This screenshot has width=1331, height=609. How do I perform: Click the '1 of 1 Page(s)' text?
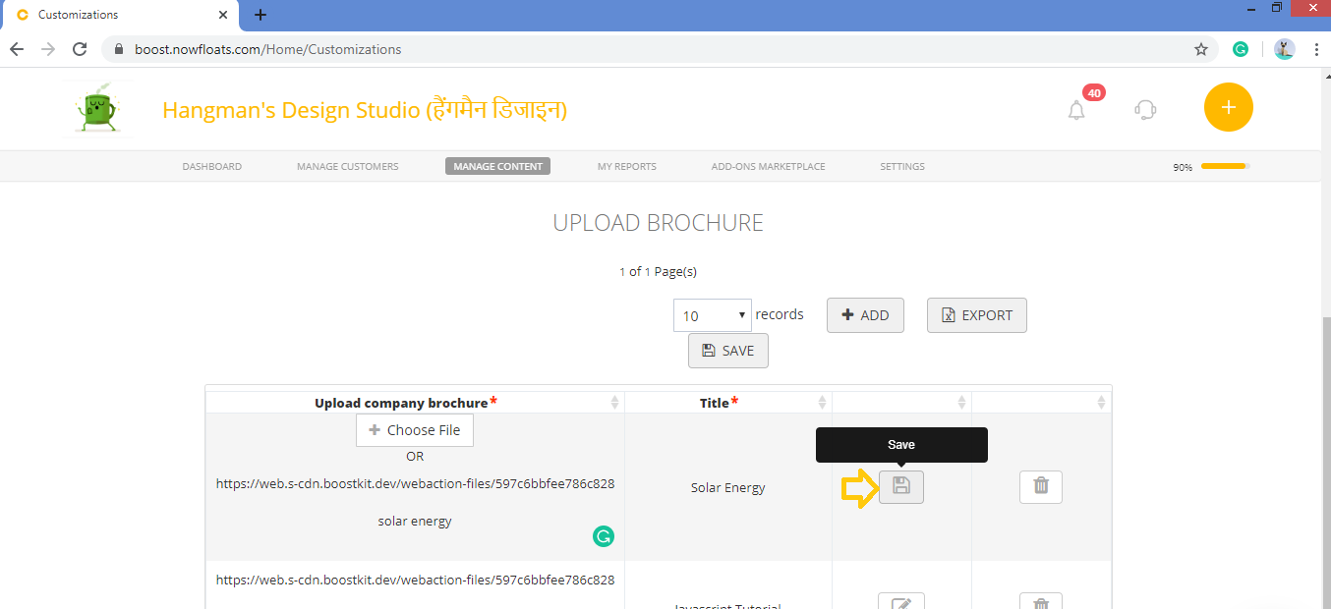pyautogui.click(x=658, y=271)
